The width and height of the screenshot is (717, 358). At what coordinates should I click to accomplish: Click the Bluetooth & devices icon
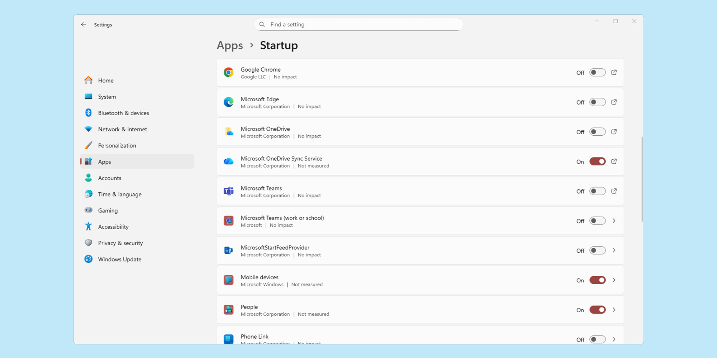88,113
